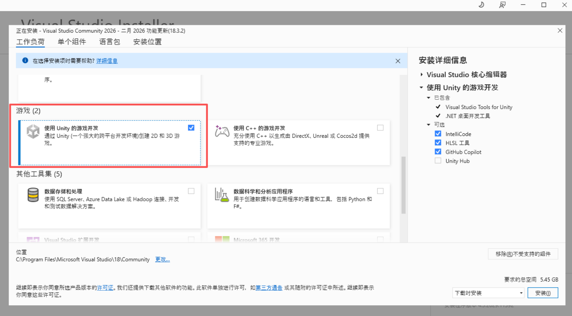Click the data science chart icon
This screenshot has height=316, width=572.
222,195
